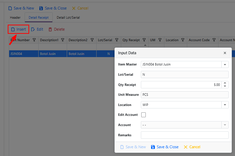Select the Detail Receipt tab
This screenshot has width=235, height=156.
click(39, 18)
